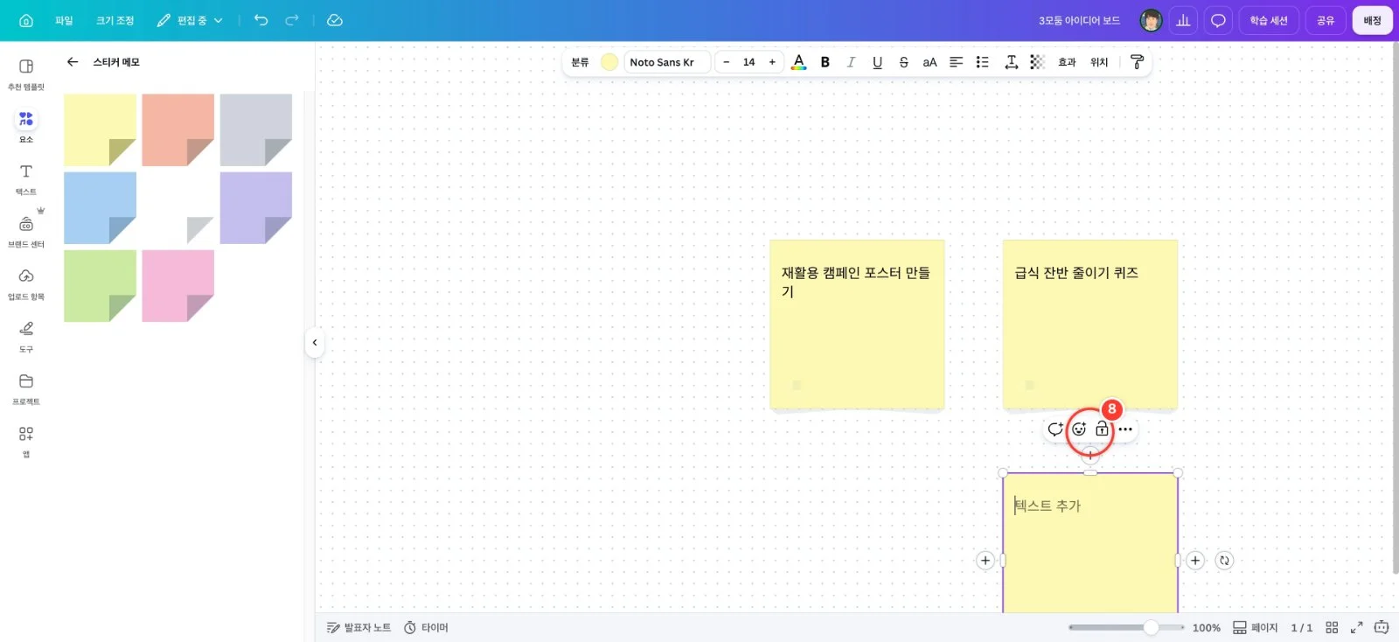Open 프로젝트 folder in the sidebar
The width and height of the screenshot is (1399, 642).
tap(26, 389)
